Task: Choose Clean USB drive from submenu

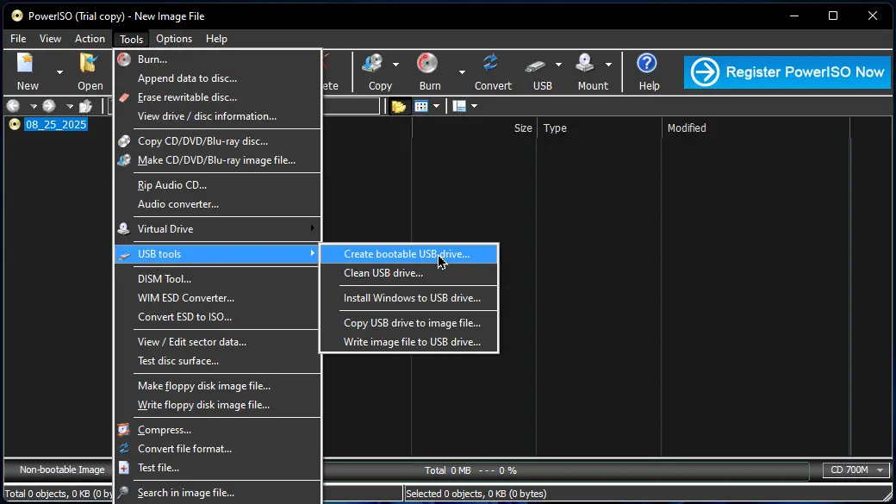Action: (x=383, y=273)
